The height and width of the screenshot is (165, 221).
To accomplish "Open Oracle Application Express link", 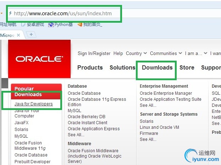I will pos(94,129).
